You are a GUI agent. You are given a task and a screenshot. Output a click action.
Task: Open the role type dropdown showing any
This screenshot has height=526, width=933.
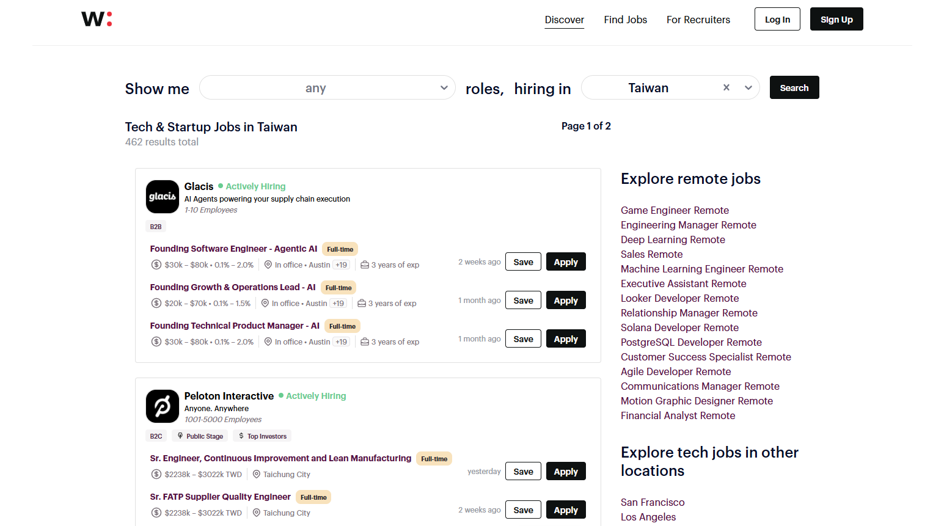(327, 87)
